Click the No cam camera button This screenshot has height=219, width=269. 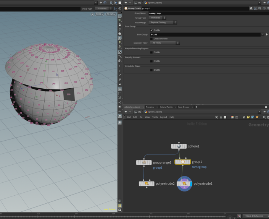point(111,14)
